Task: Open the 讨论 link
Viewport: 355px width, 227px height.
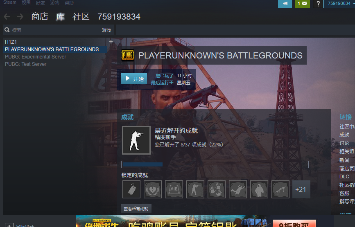Action: pos(344,143)
